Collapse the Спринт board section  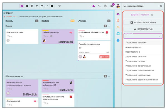coord(109,13)
